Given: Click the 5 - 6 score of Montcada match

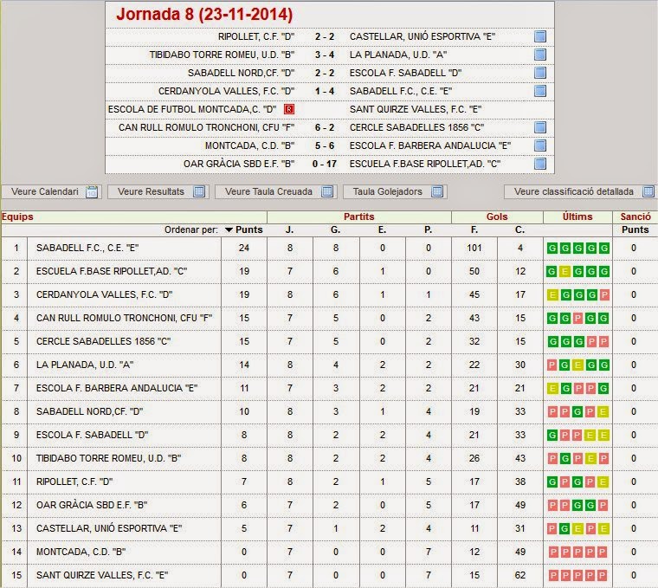Looking at the screenshot, I should (x=325, y=145).
